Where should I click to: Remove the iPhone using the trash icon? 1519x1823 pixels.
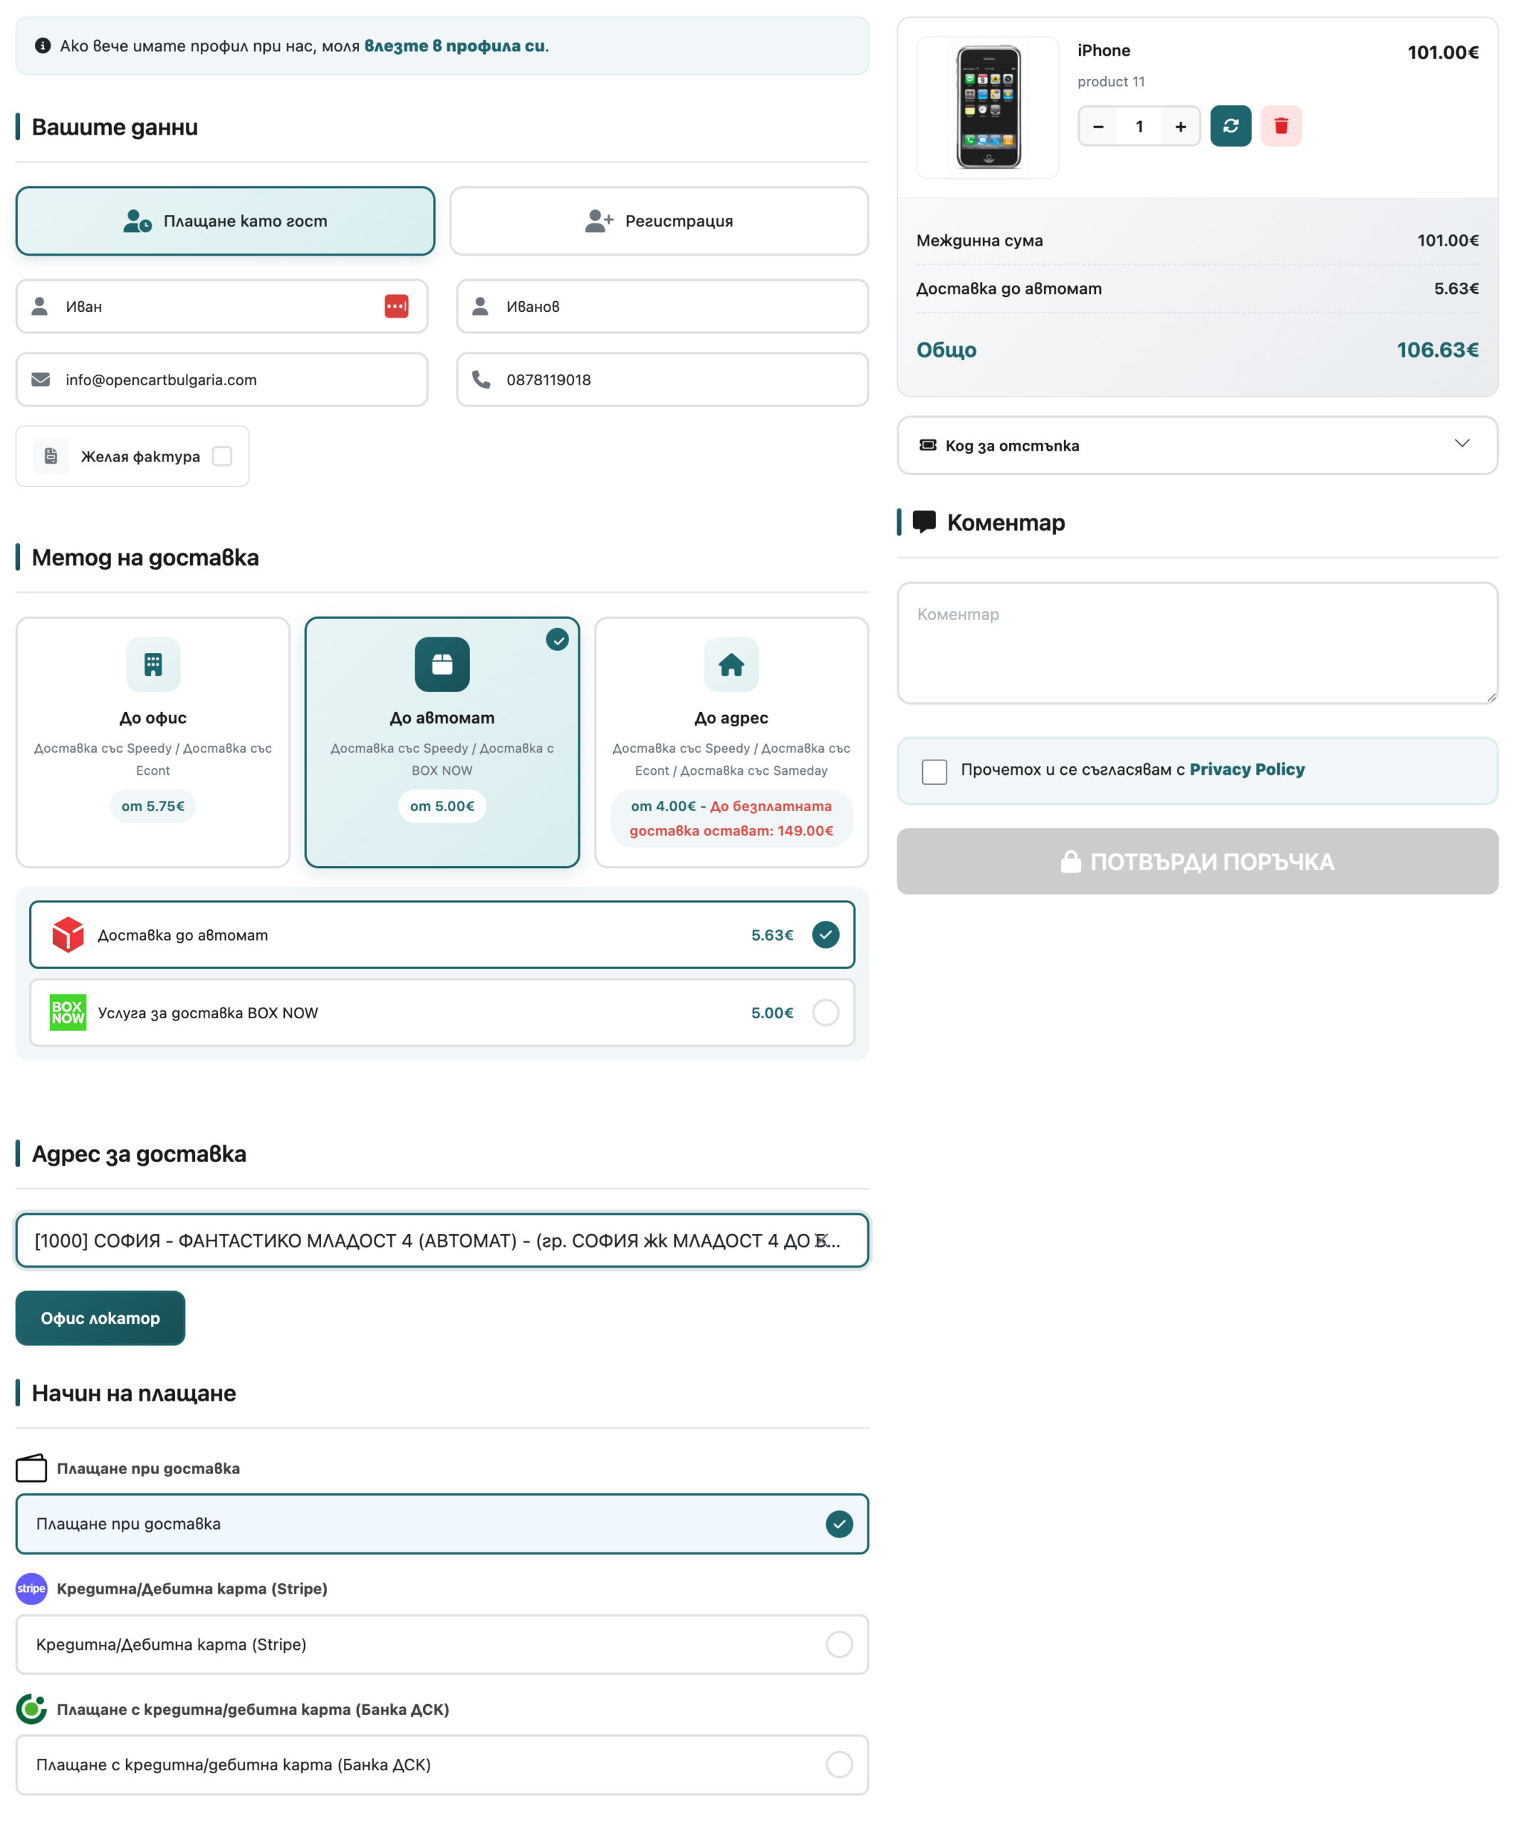pyautogui.click(x=1282, y=126)
